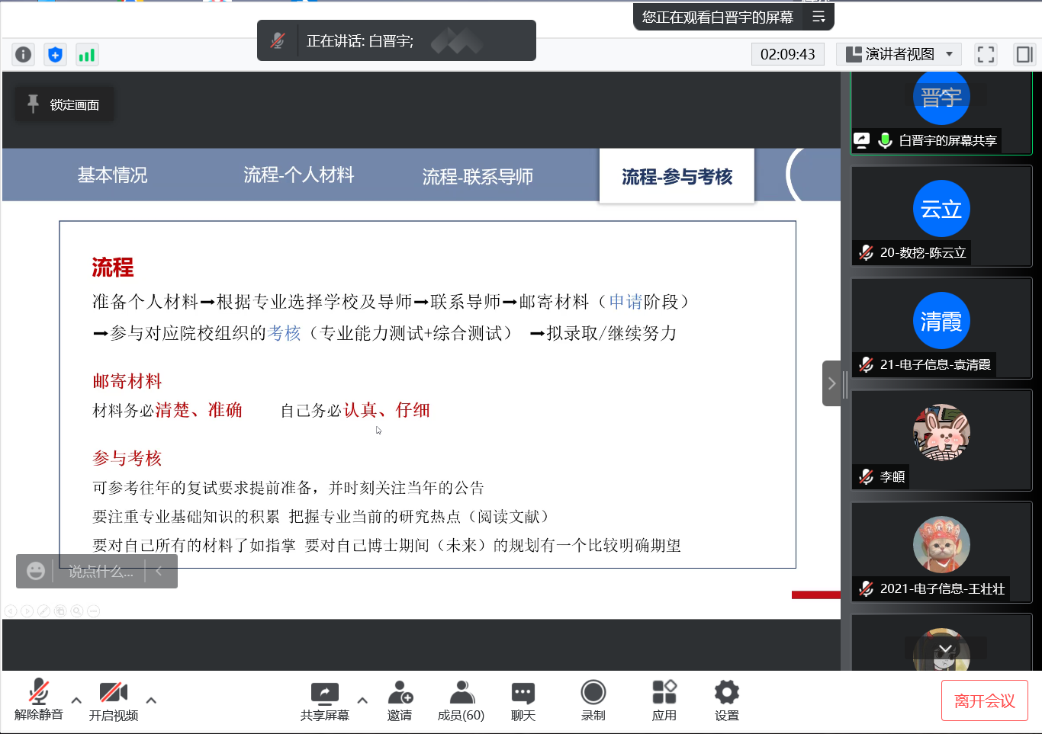Start recording the meeting
This screenshot has width=1042, height=734.
(x=593, y=700)
